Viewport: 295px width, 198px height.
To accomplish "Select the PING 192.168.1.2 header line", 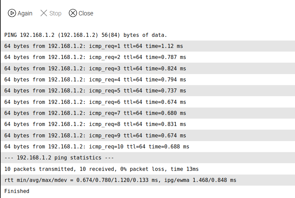I will (x=86, y=35).
